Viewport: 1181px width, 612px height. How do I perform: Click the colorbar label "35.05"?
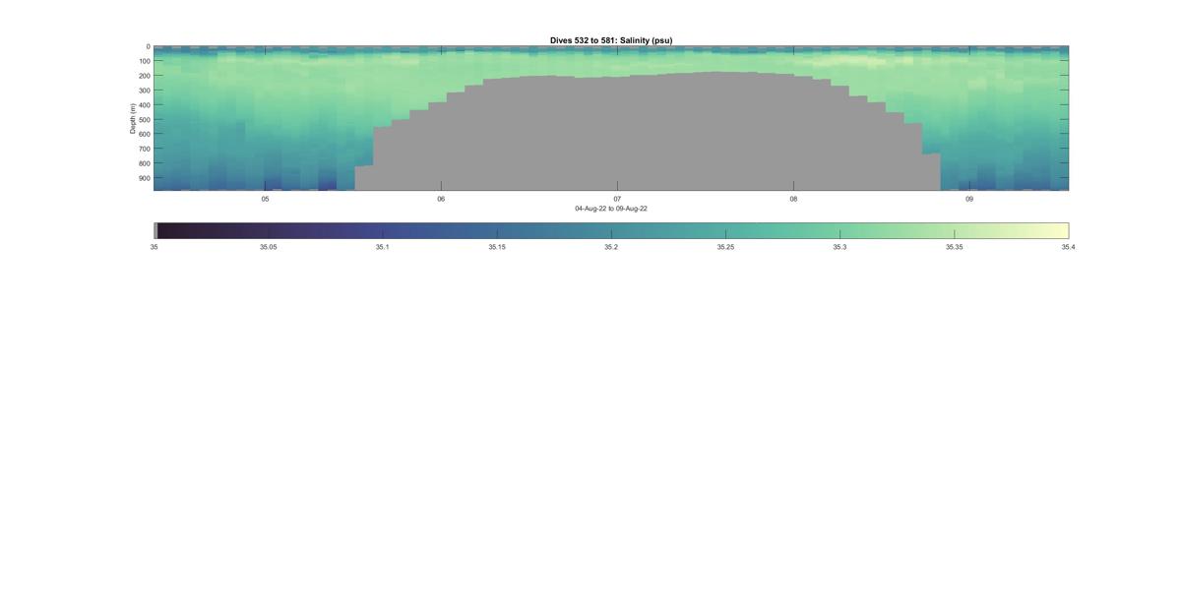tap(268, 247)
